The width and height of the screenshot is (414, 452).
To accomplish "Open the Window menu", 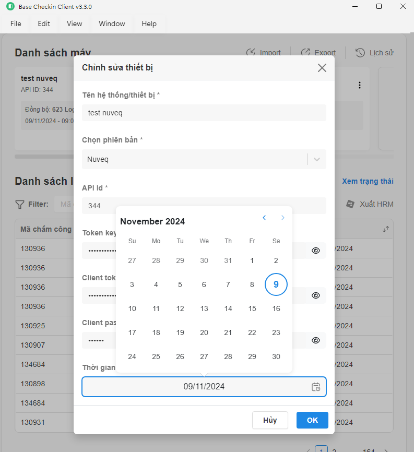I will (112, 23).
